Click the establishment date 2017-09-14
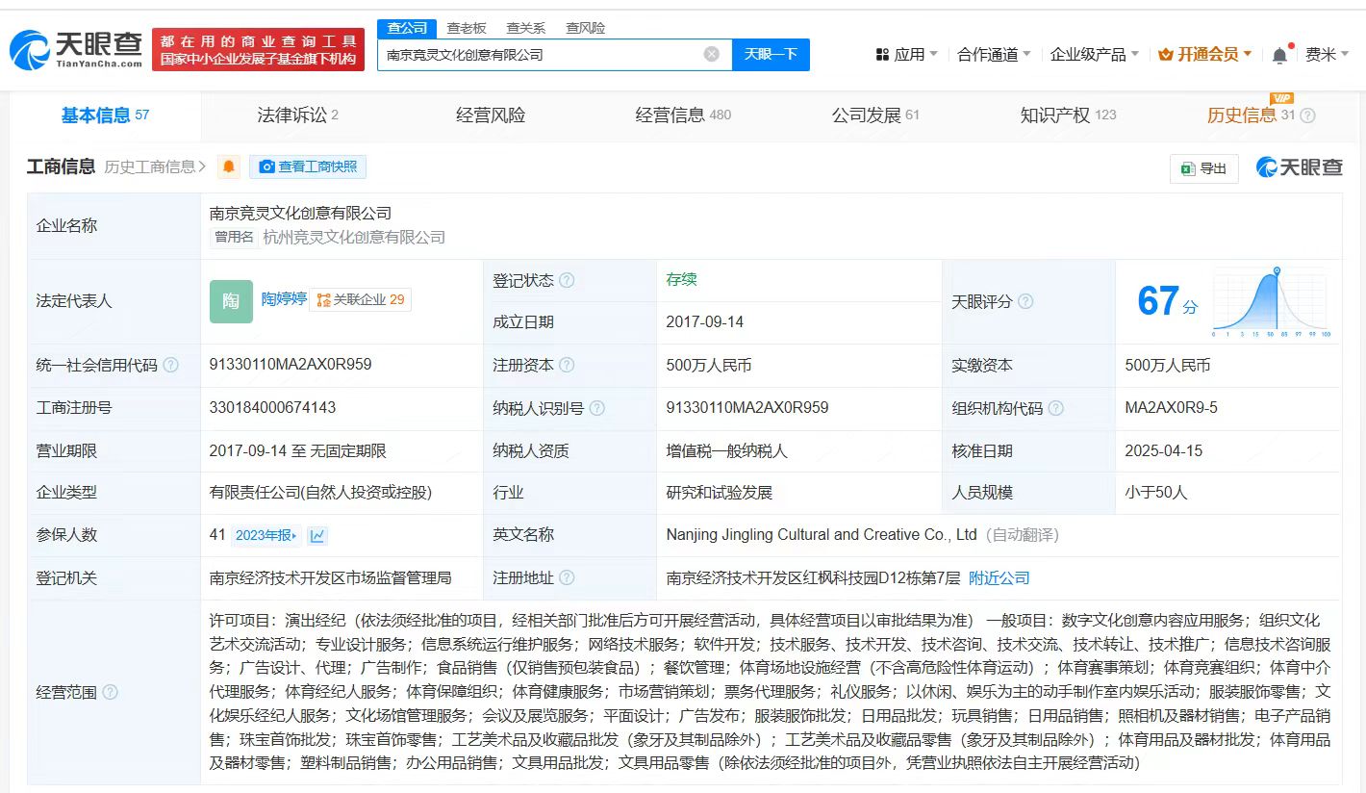1366x793 pixels. point(704,321)
